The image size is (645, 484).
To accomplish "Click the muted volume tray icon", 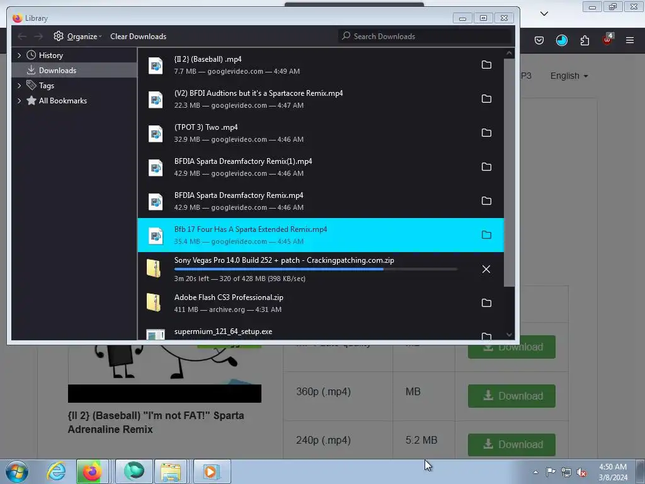I will tap(581, 473).
